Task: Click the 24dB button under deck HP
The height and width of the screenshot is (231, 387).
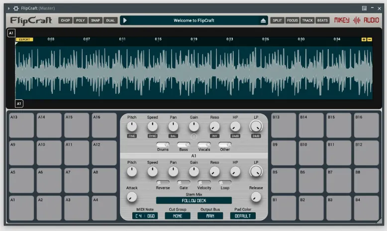Action: pyautogui.click(x=235, y=136)
